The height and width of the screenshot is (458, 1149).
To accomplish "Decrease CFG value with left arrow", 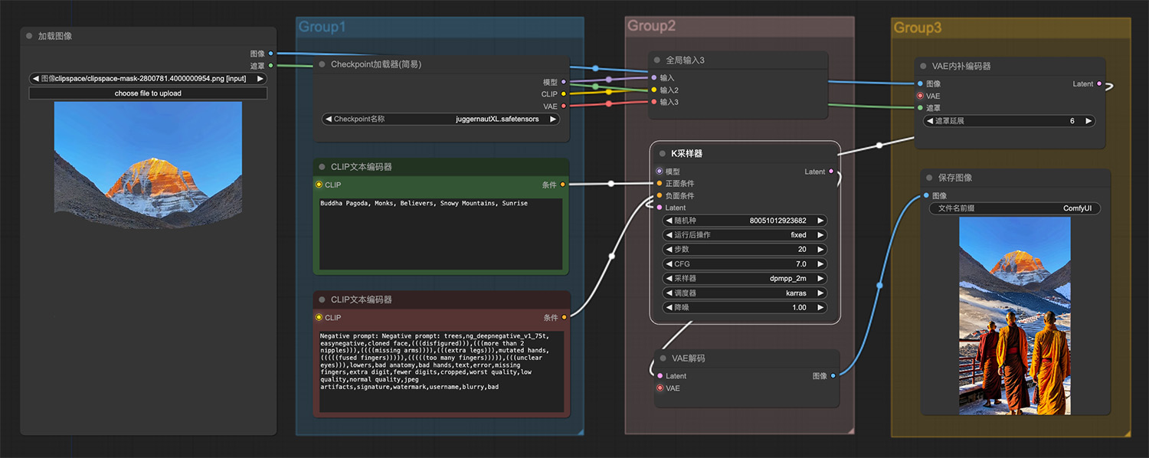I will click(x=669, y=264).
